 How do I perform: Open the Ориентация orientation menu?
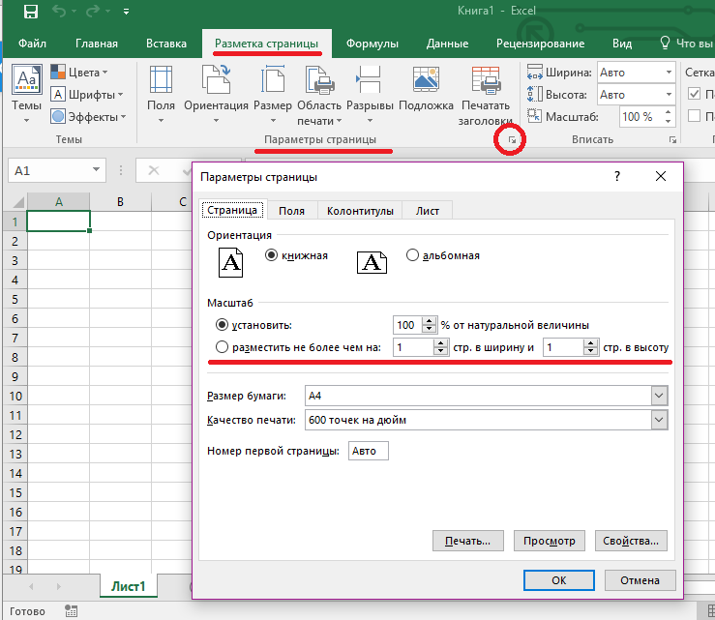pyautogui.click(x=216, y=94)
